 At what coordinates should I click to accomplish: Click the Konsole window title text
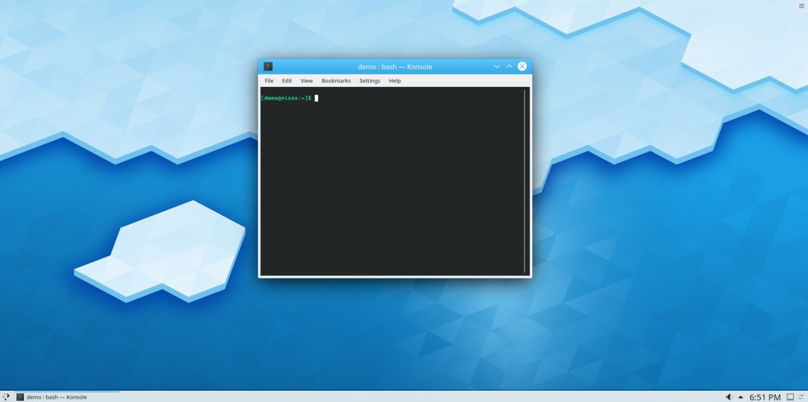point(395,66)
